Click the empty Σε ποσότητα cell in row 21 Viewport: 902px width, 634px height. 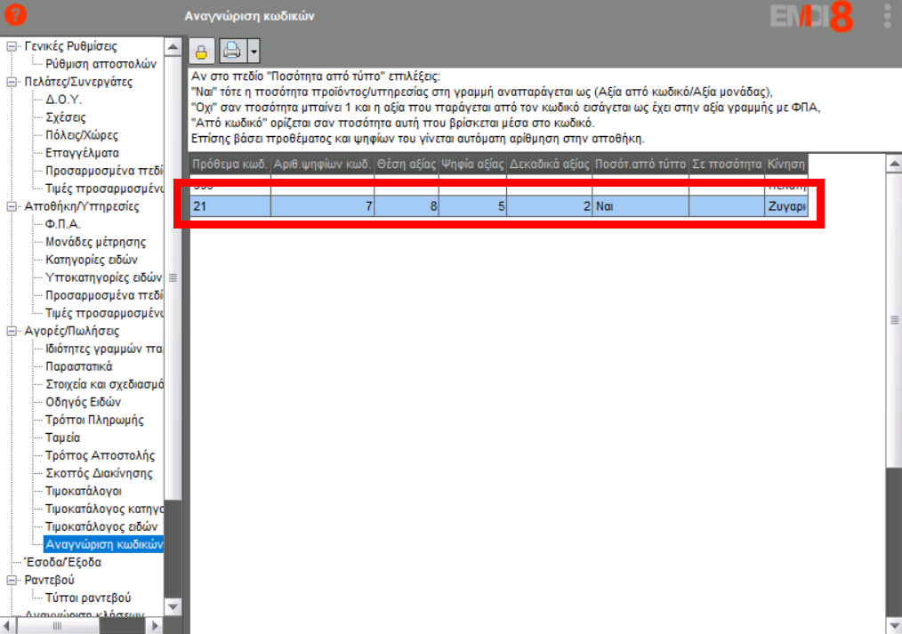tap(727, 206)
